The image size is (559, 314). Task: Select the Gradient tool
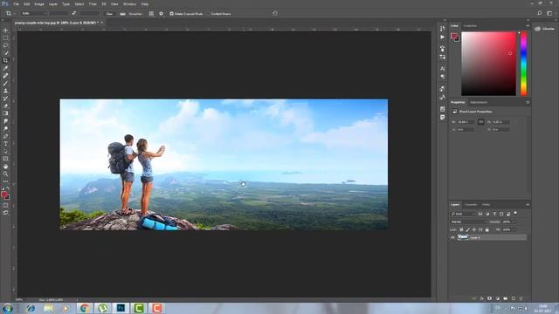tap(5, 113)
